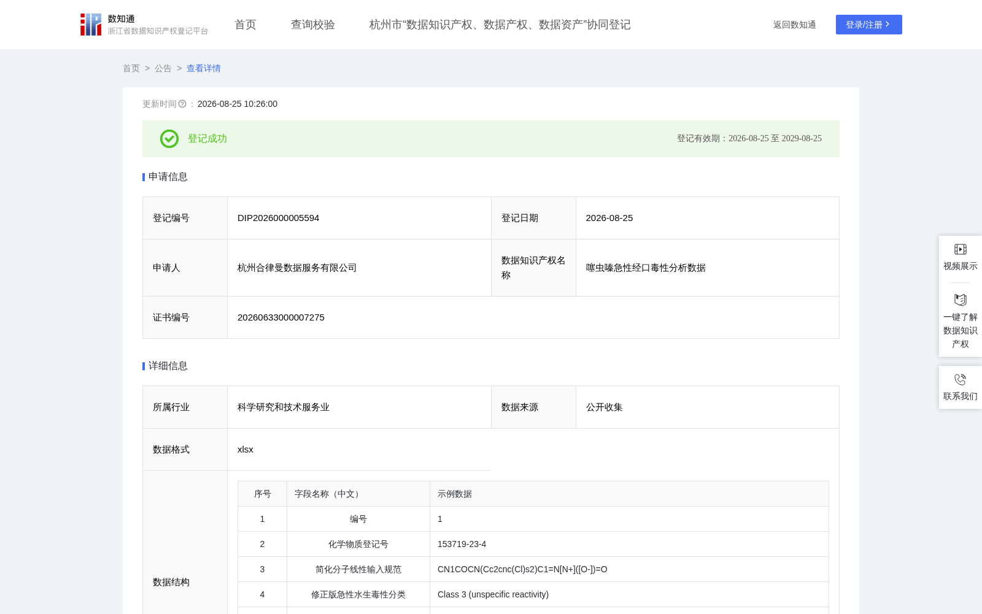Go to 公告 in the breadcrumb
This screenshot has height=614, width=982.
[x=163, y=68]
